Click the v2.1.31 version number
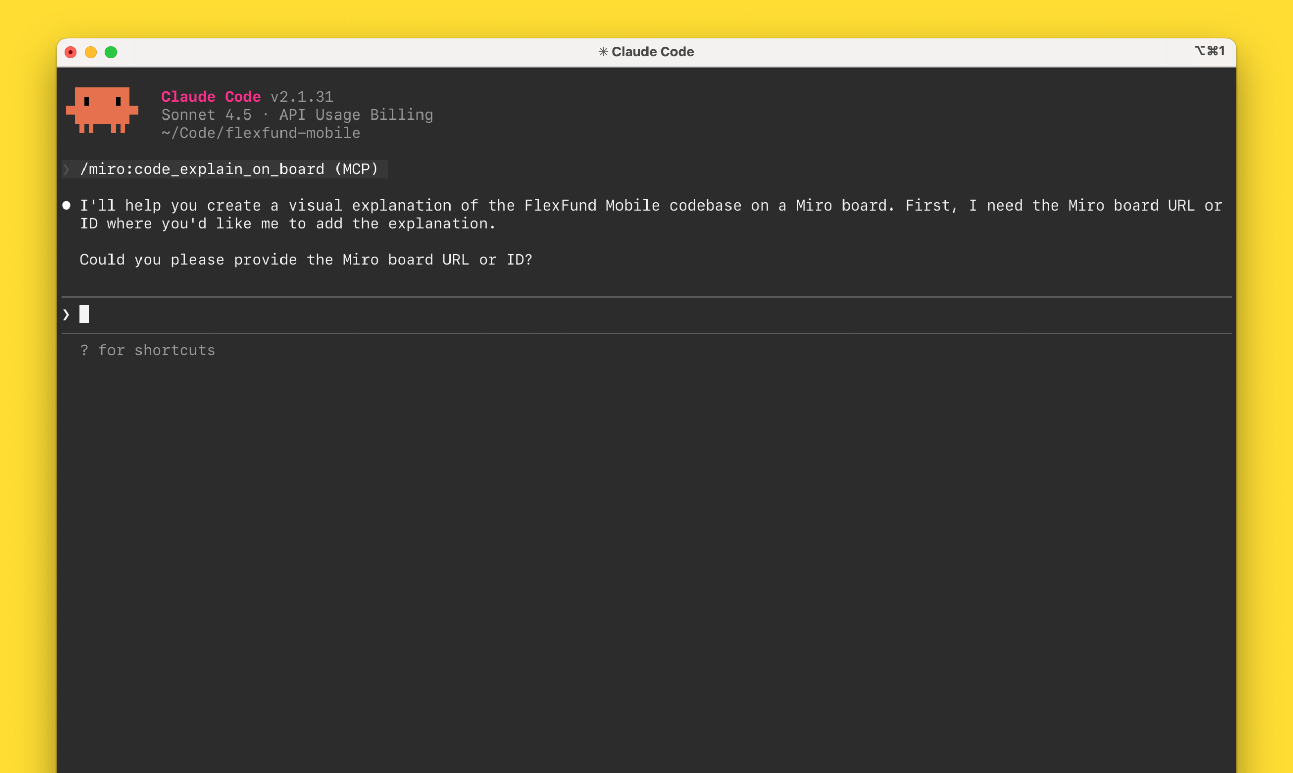This screenshot has width=1293, height=773. 301,96
